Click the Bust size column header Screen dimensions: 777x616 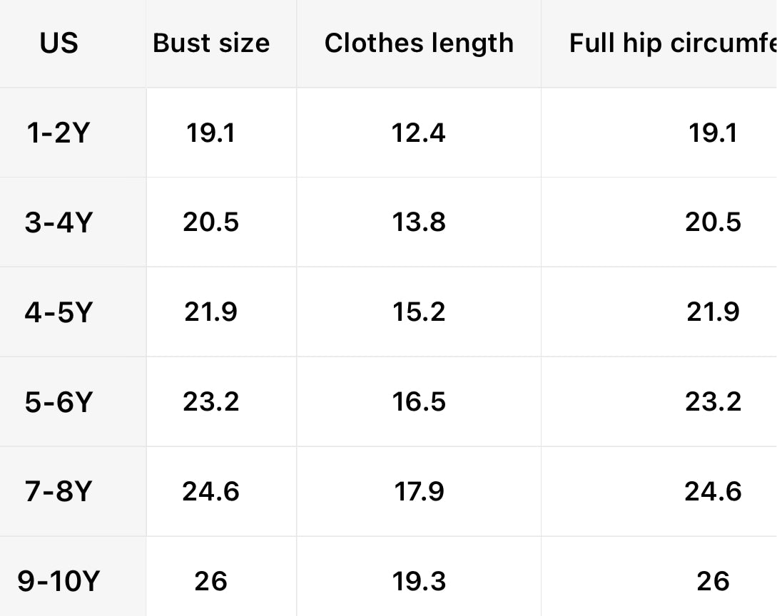(211, 43)
